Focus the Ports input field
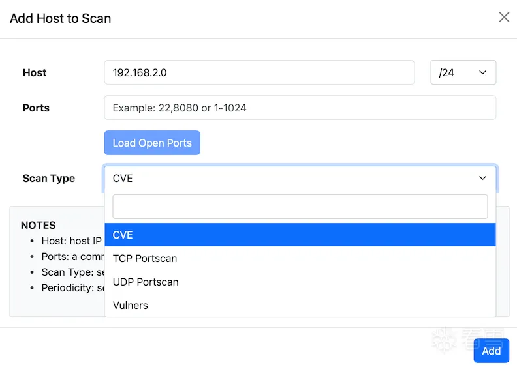This screenshot has width=517, height=367. click(x=300, y=108)
